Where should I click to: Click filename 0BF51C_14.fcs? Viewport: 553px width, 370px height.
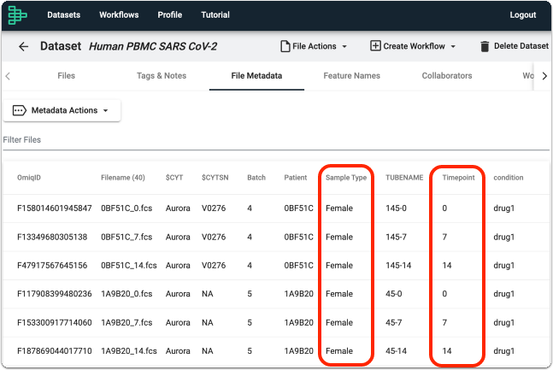coord(129,266)
